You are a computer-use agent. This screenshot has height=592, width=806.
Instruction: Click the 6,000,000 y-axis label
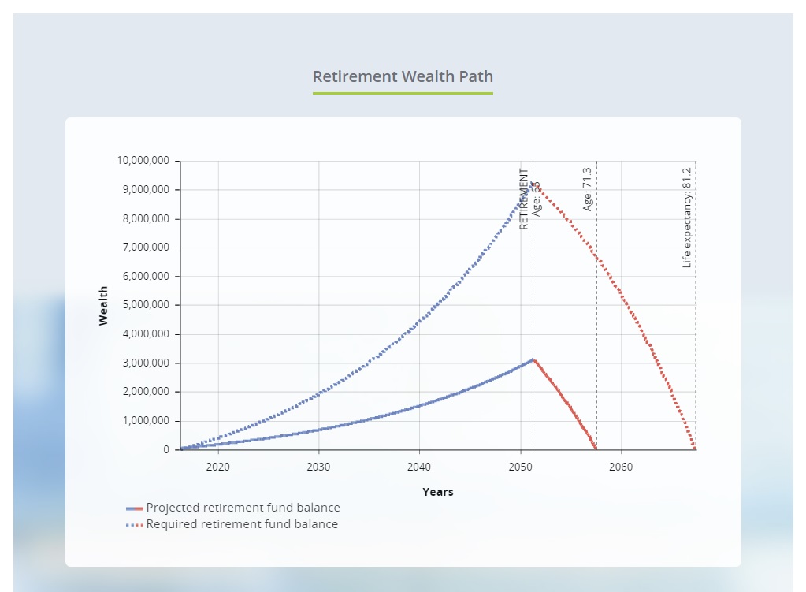(x=146, y=276)
